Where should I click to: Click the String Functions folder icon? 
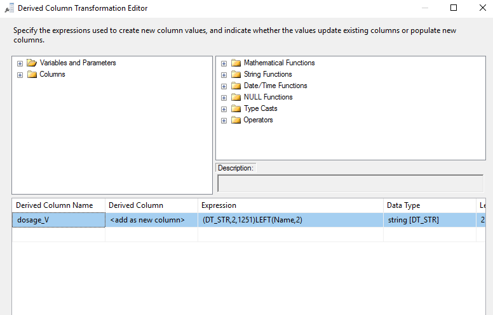(236, 74)
